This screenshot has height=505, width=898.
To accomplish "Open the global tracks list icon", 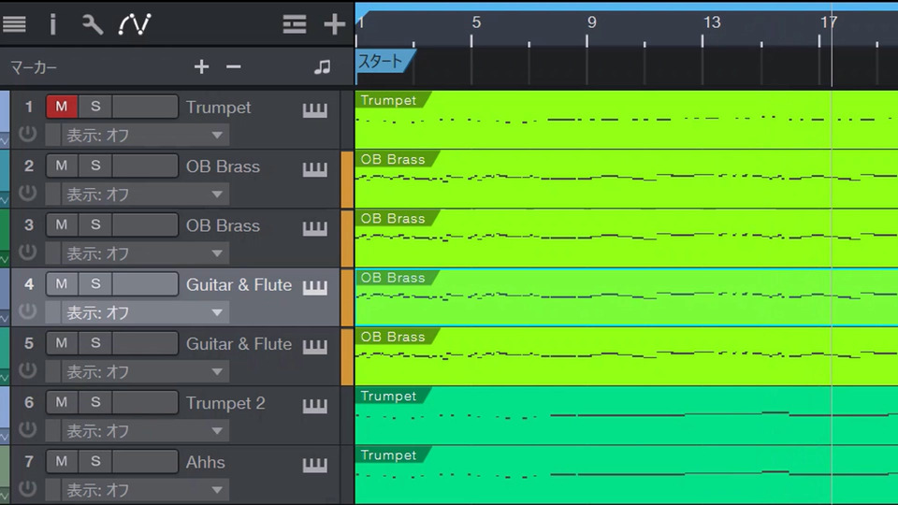I will click(x=295, y=24).
